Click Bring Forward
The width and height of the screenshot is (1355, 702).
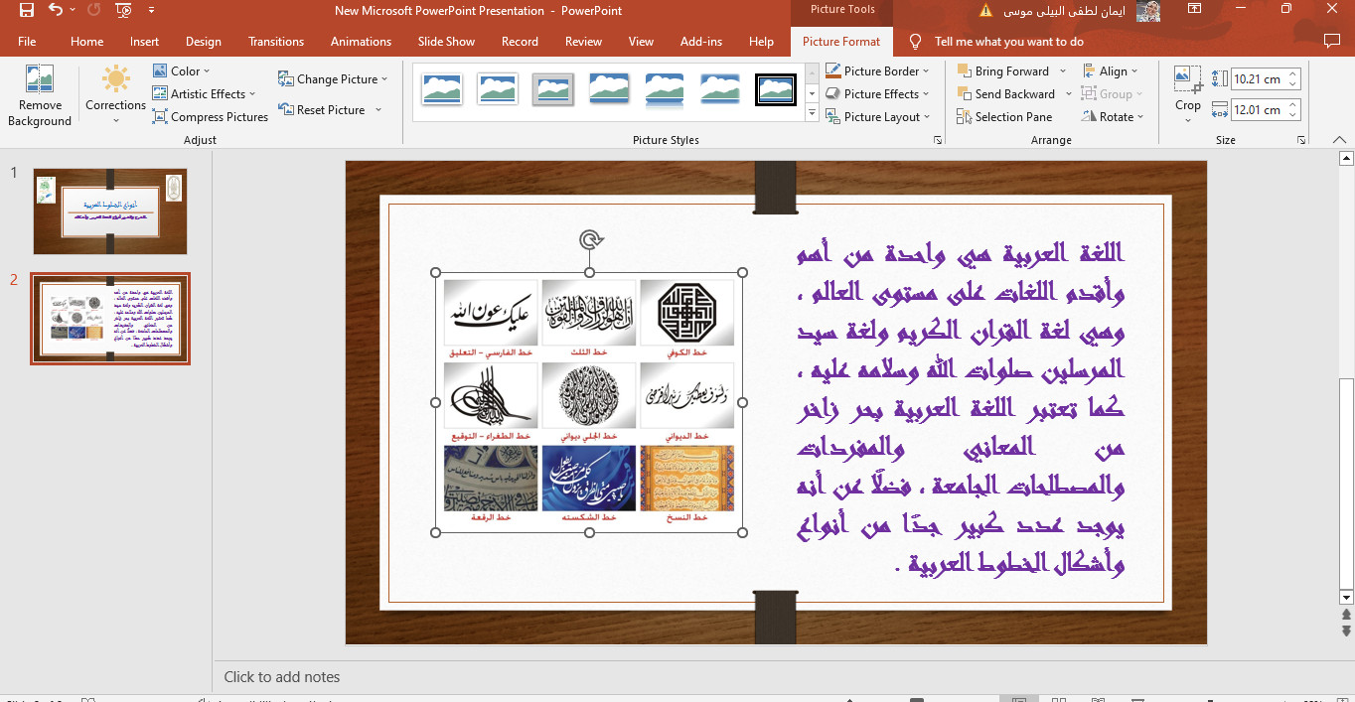click(x=1003, y=71)
